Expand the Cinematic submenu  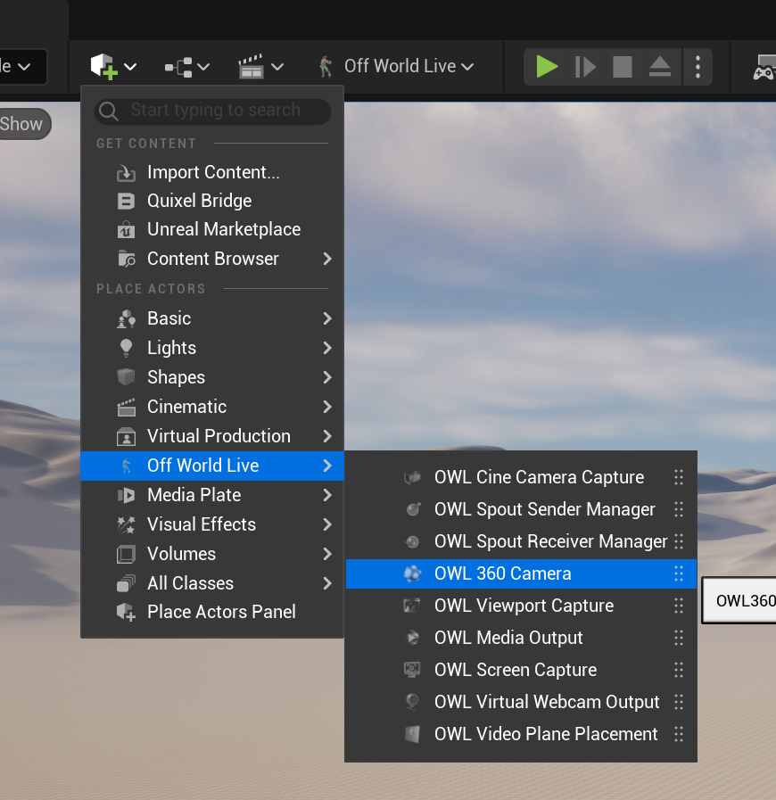pyautogui.click(x=212, y=408)
